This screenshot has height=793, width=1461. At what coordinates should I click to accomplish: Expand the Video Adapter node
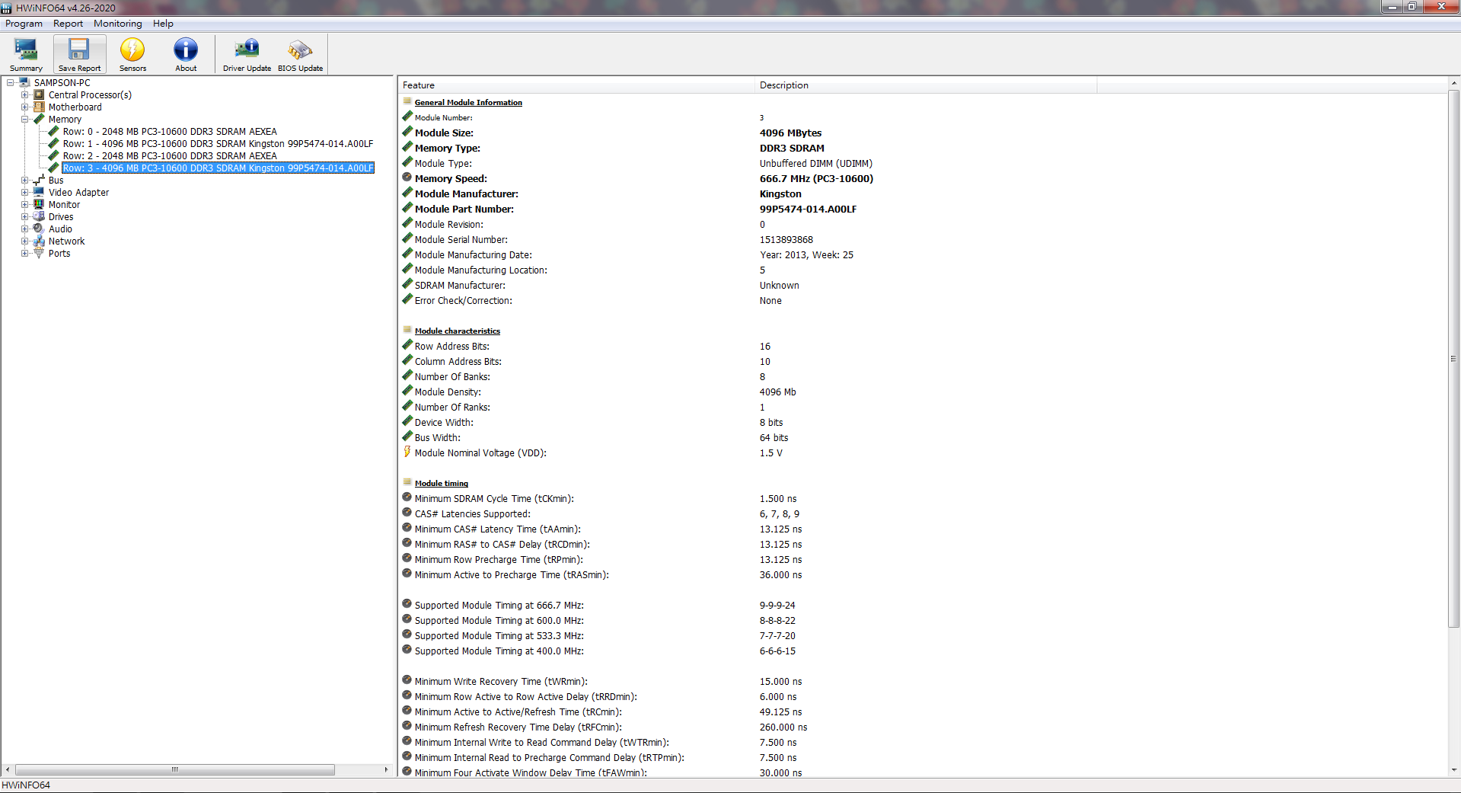click(x=25, y=193)
